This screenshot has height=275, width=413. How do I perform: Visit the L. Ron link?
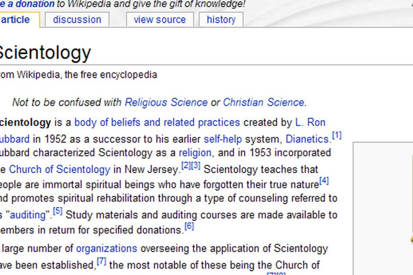[310, 122]
